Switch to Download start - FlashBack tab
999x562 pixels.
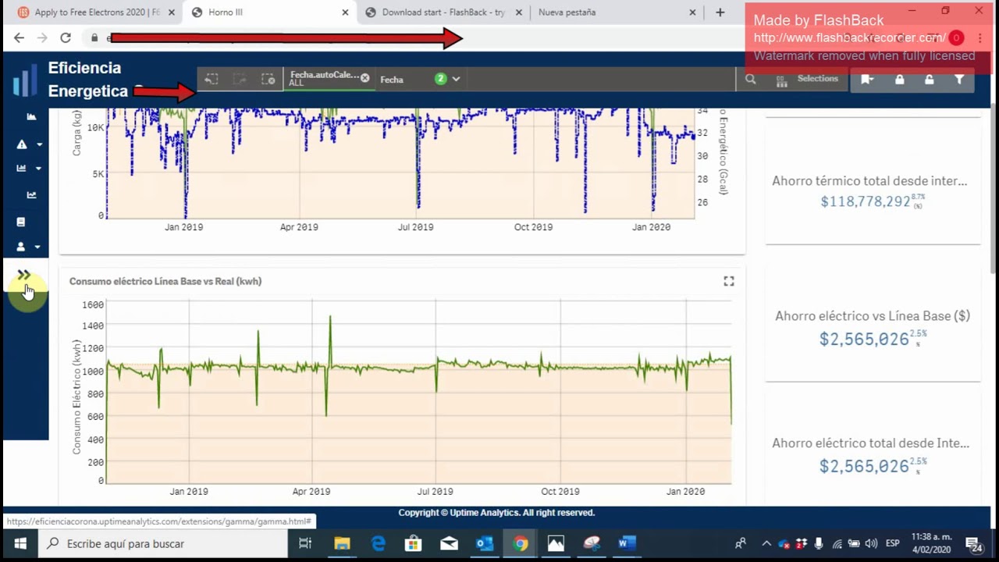[x=443, y=12]
